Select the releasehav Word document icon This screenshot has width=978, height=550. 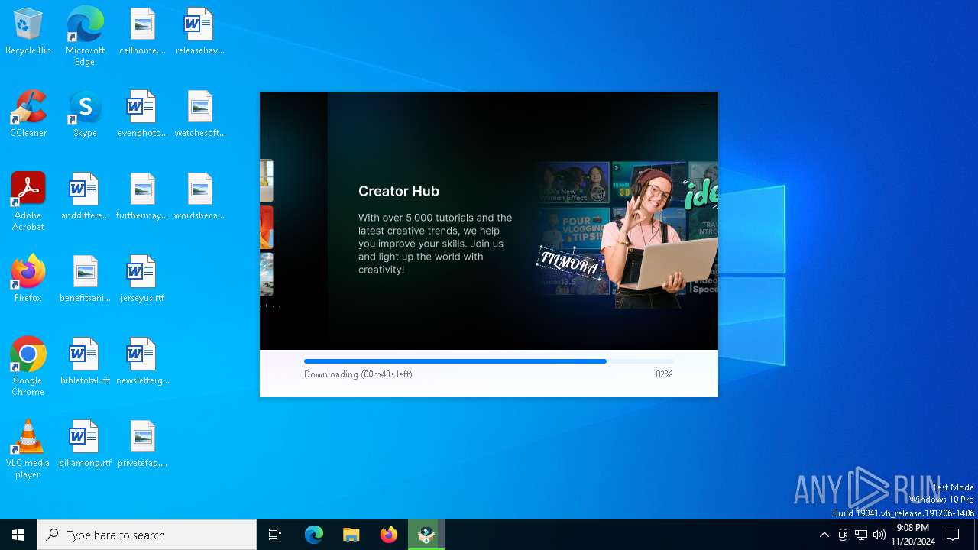(199, 31)
